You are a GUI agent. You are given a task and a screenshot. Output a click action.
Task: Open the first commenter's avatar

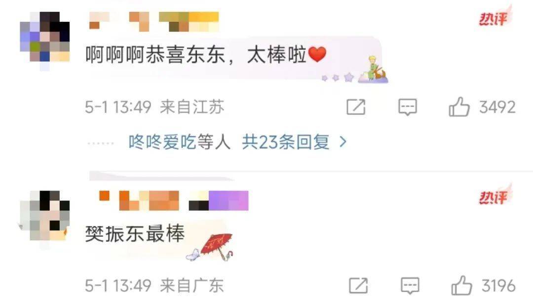click(45, 41)
